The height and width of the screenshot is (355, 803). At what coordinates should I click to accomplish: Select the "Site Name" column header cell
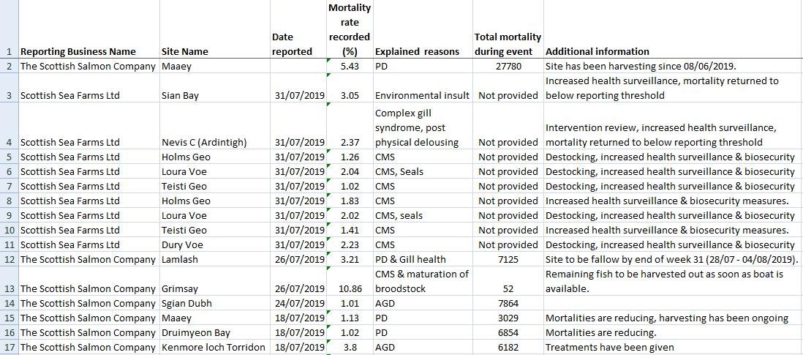(x=185, y=51)
